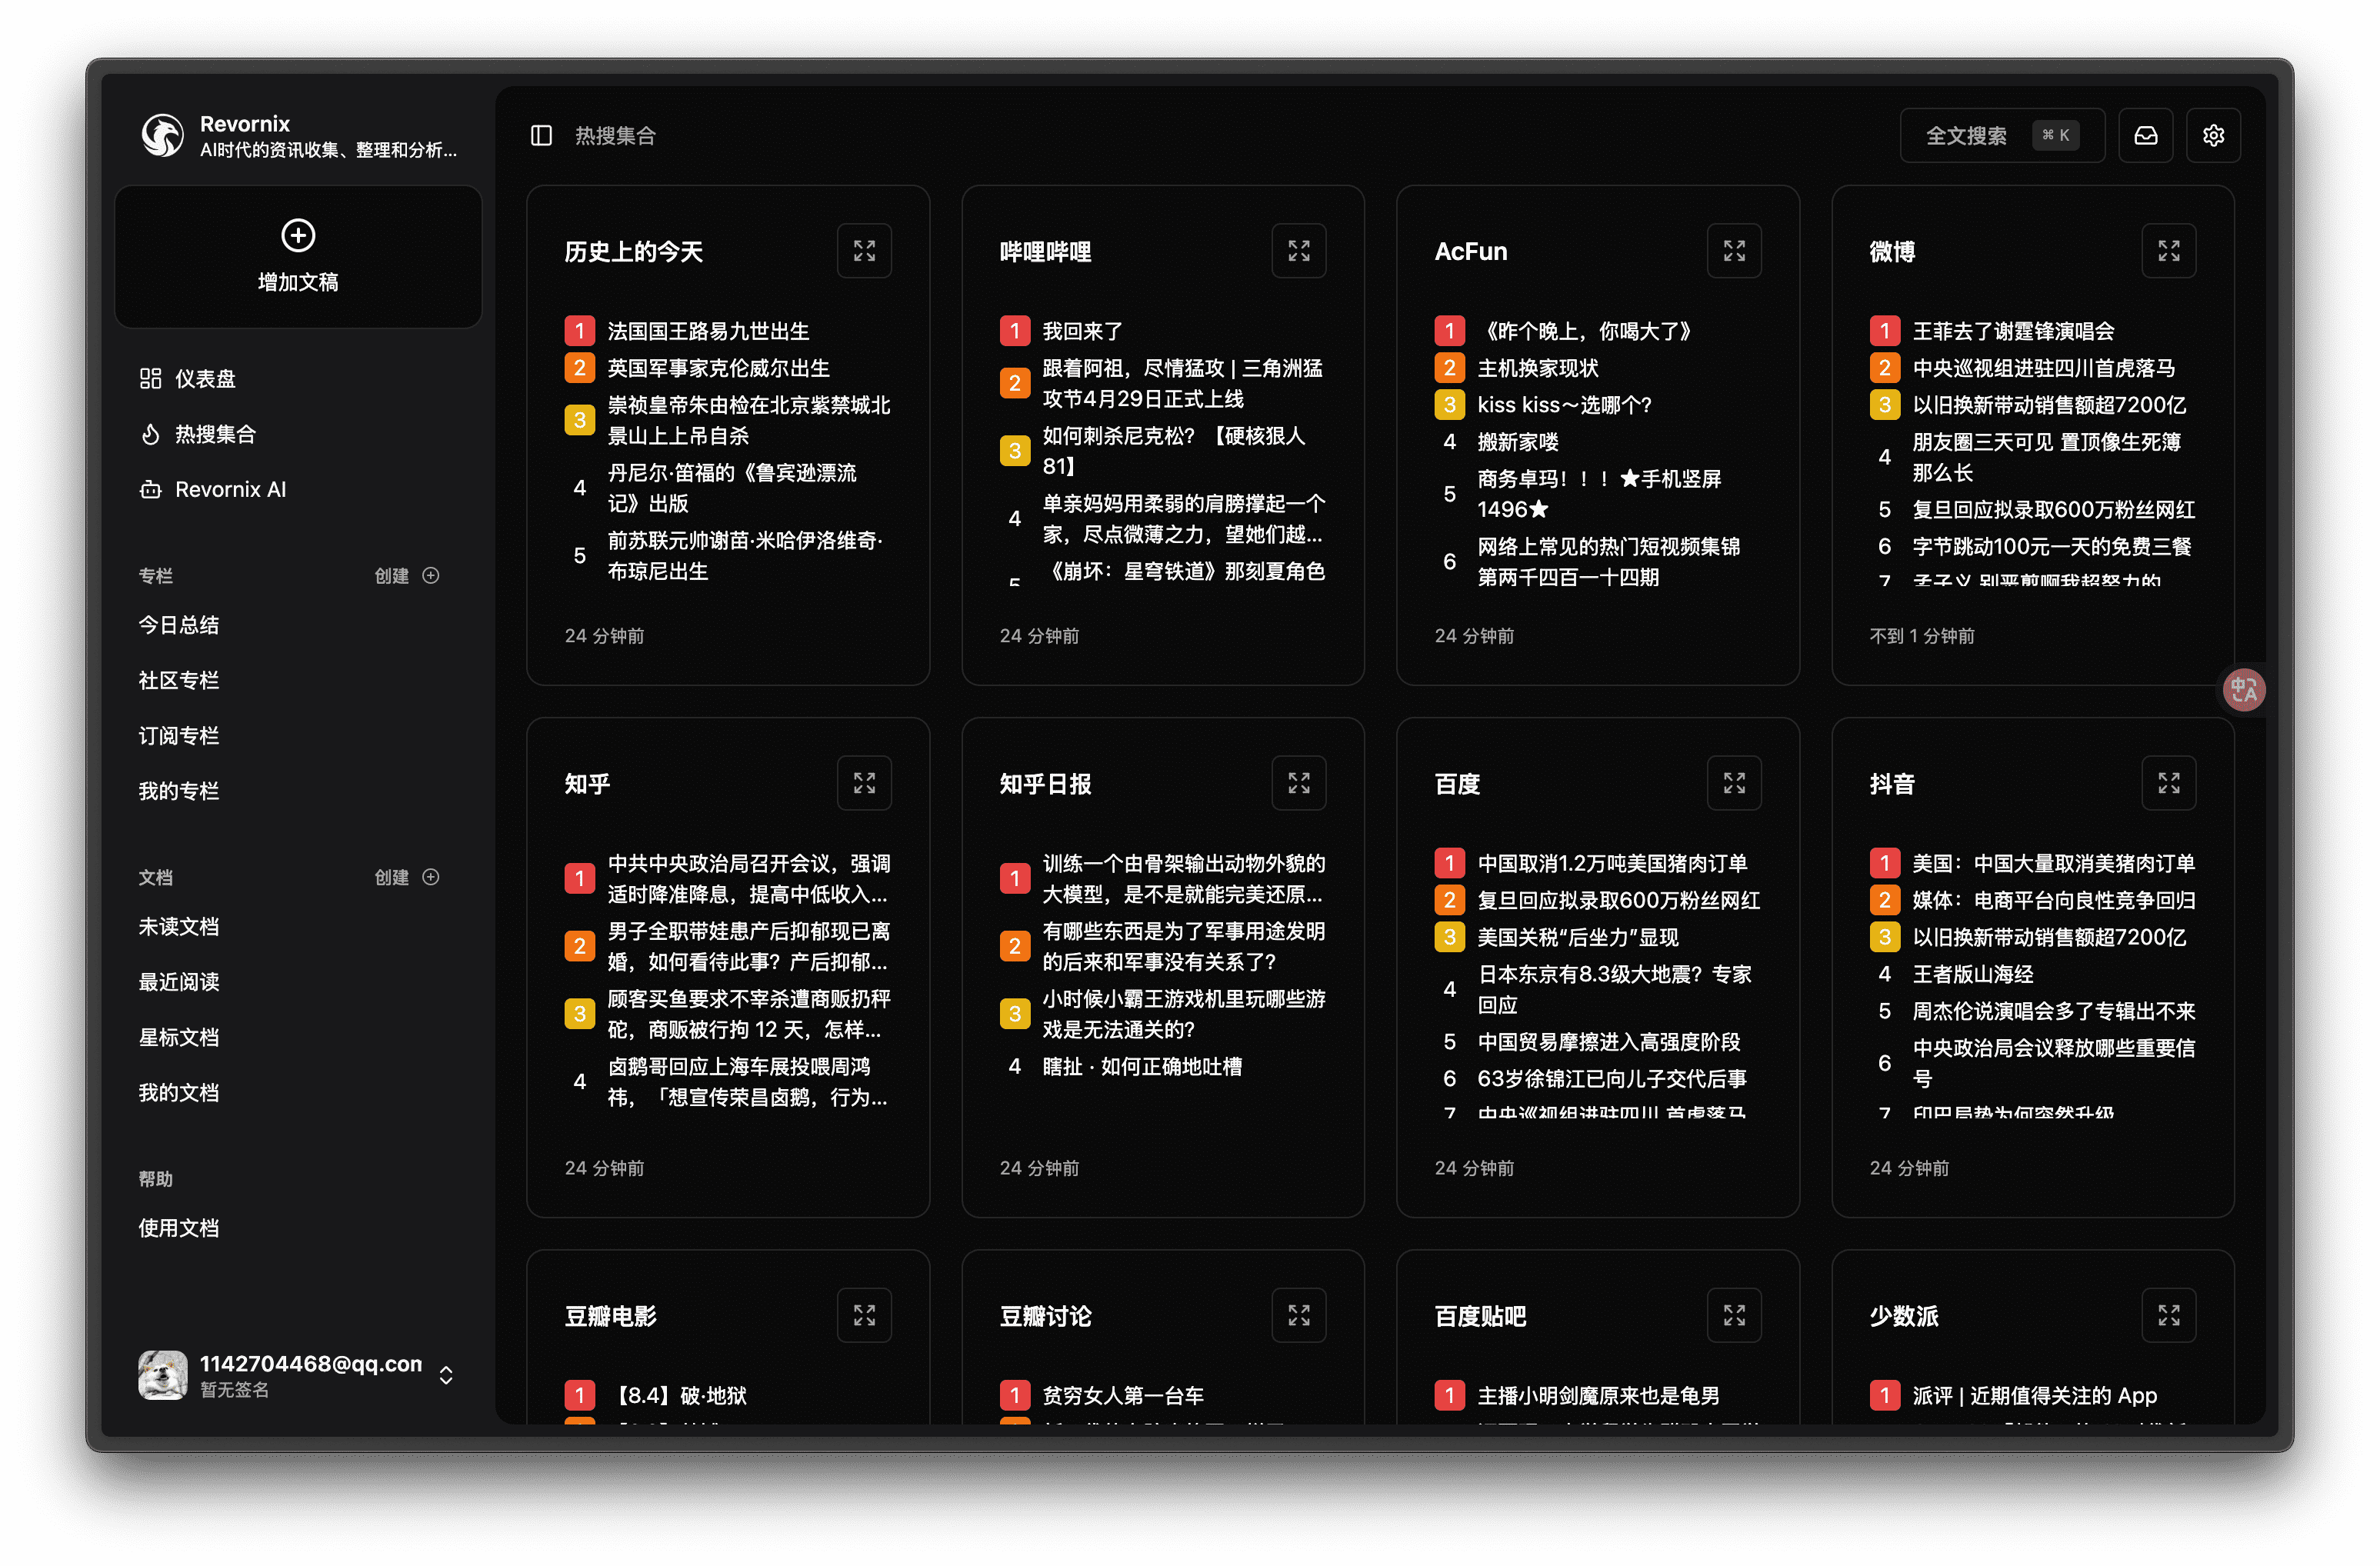The height and width of the screenshot is (1566, 2380).
Task: Open 使用文档 help link
Action: [x=178, y=1228]
